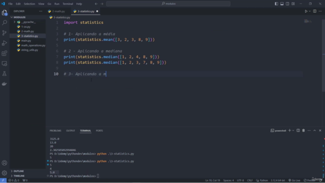Toggle Prettier in the status bar
This screenshot has width=325, height=183.
pos(309,180)
